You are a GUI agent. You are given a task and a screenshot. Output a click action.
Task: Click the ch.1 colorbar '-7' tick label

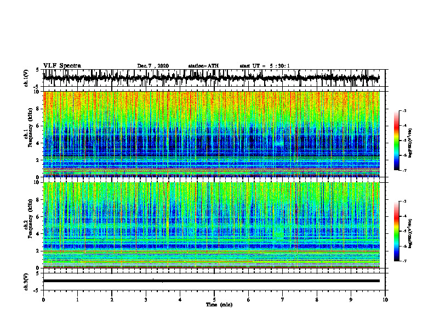(404, 171)
